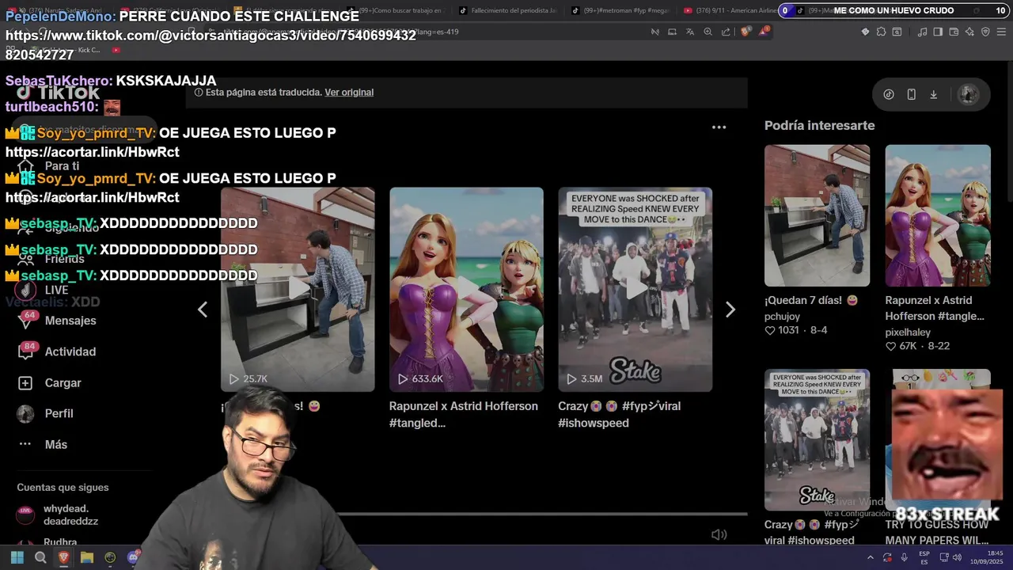
Task: Click the next carousel arrow
Action: (x=730, y=310)
